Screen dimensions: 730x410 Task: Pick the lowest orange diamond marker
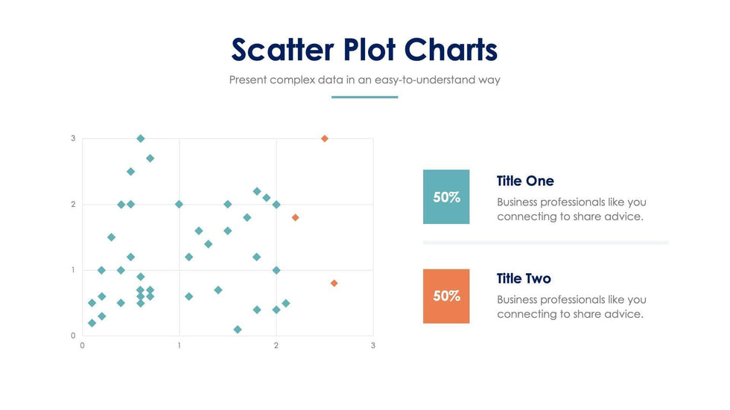click(x=334, y=283)
